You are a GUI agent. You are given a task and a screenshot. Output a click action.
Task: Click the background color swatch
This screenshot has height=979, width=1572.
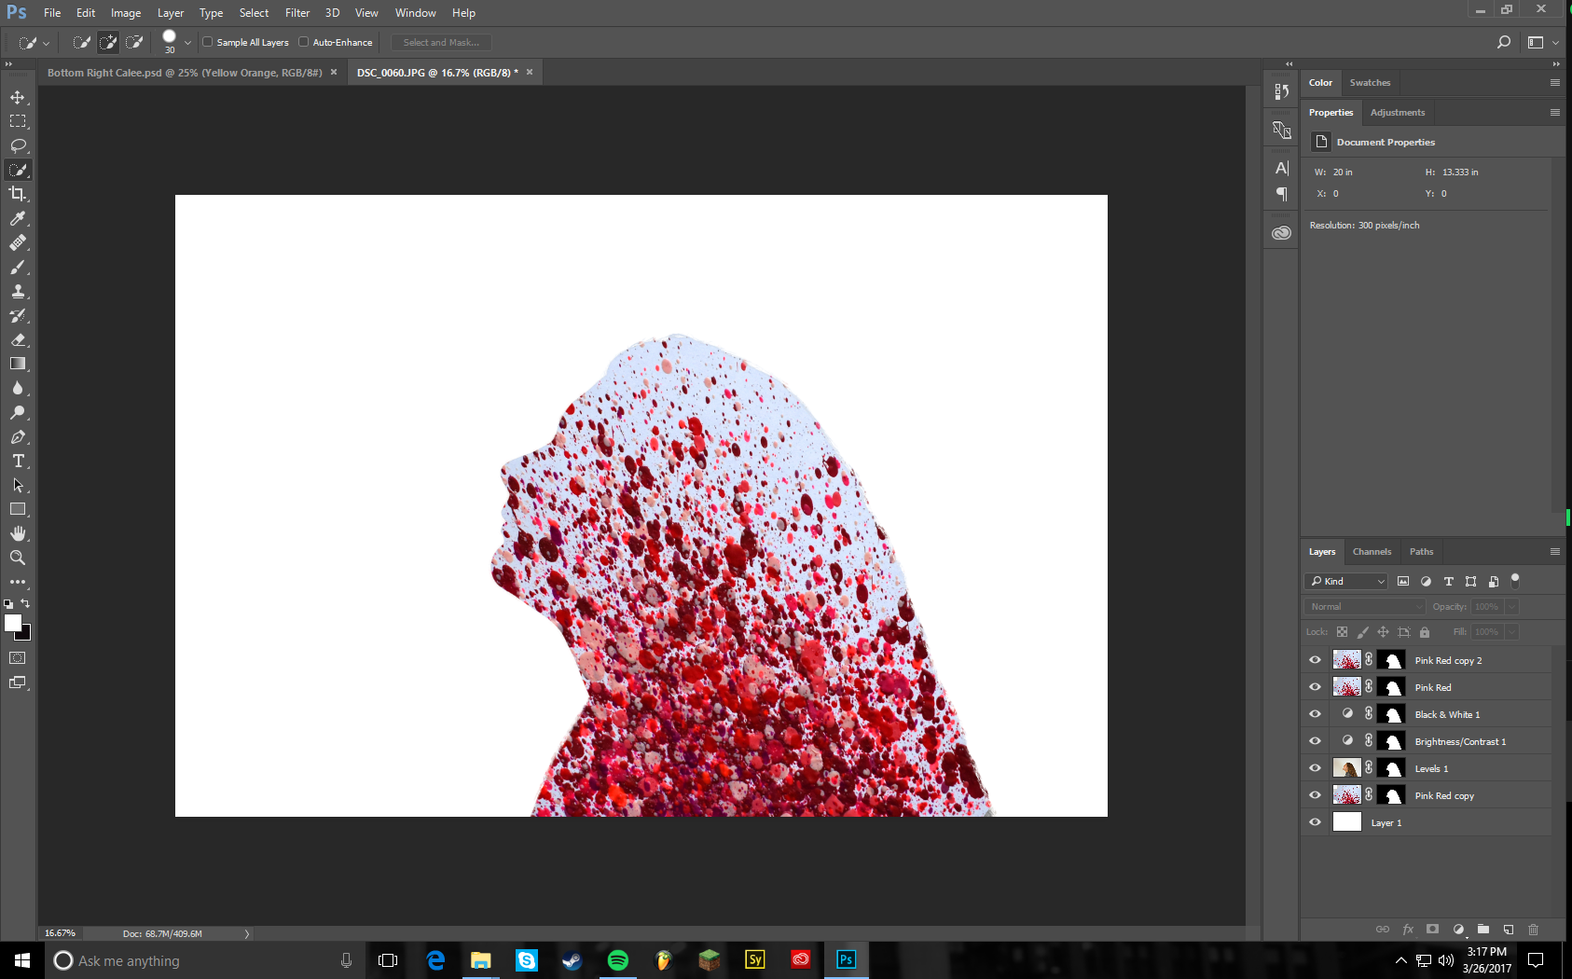point(26,635)
